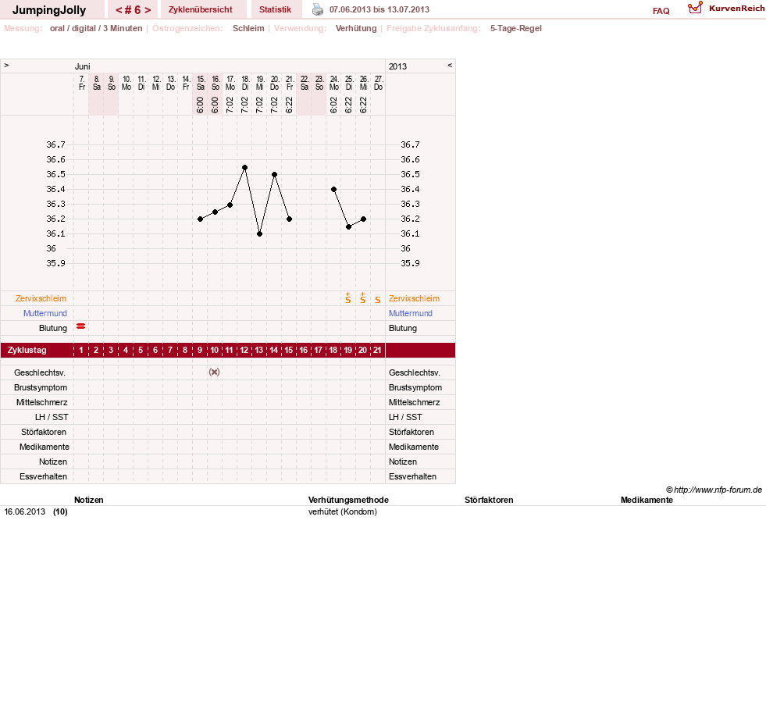Click the left Medikamente row label

tap(45, 447)
